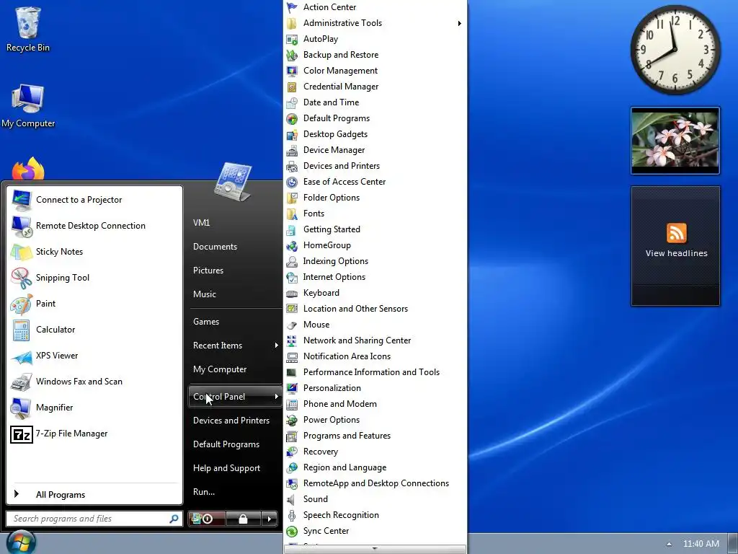Show hidden notification area icons
The width and height of the screenshot is (738, 554).
tap(670, 544)
